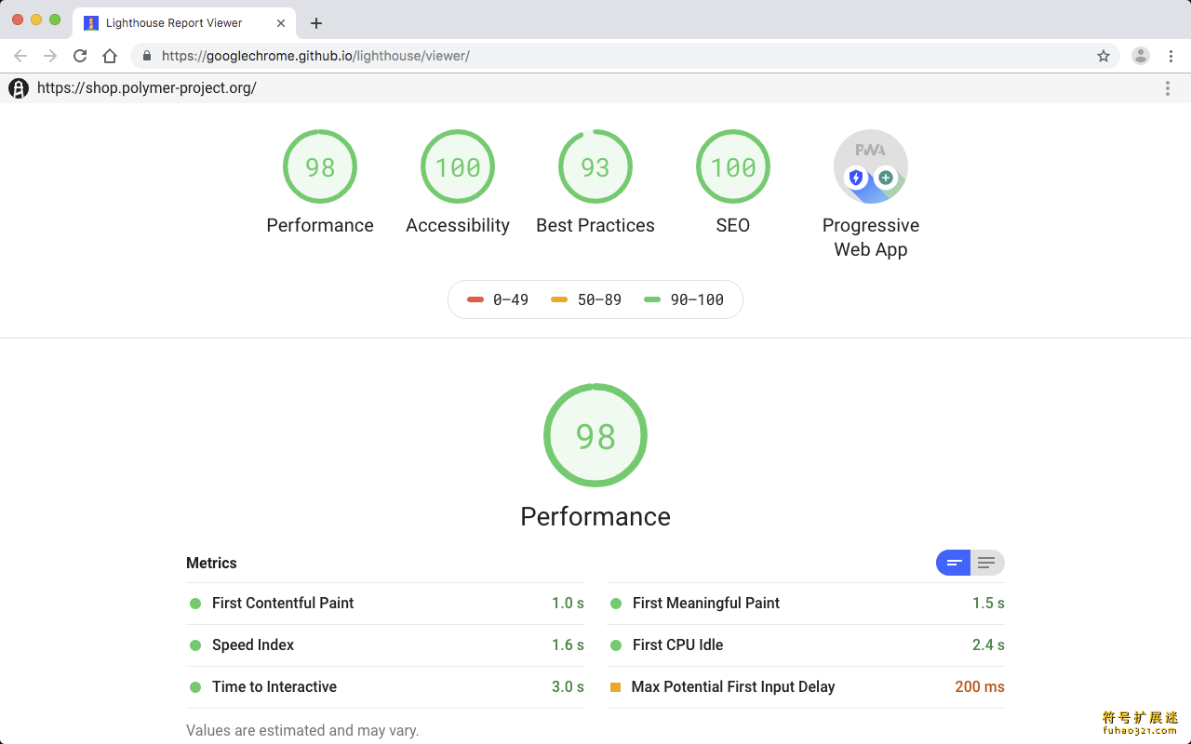Go forward with the browser forward arrow
This screenshot has height=744, width=1191.
coord(50,56)
